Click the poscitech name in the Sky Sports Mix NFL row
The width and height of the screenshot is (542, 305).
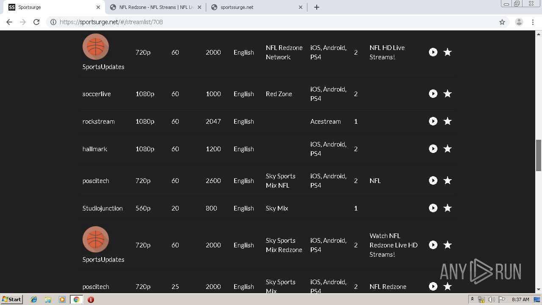click(96, 181)
